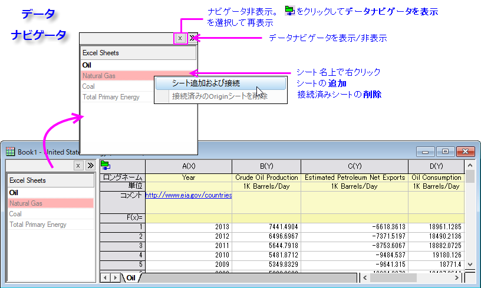This screenshot has height=288, width=481.
Task: Maximize the Book1 window
Action: click(x=445, y=152)
